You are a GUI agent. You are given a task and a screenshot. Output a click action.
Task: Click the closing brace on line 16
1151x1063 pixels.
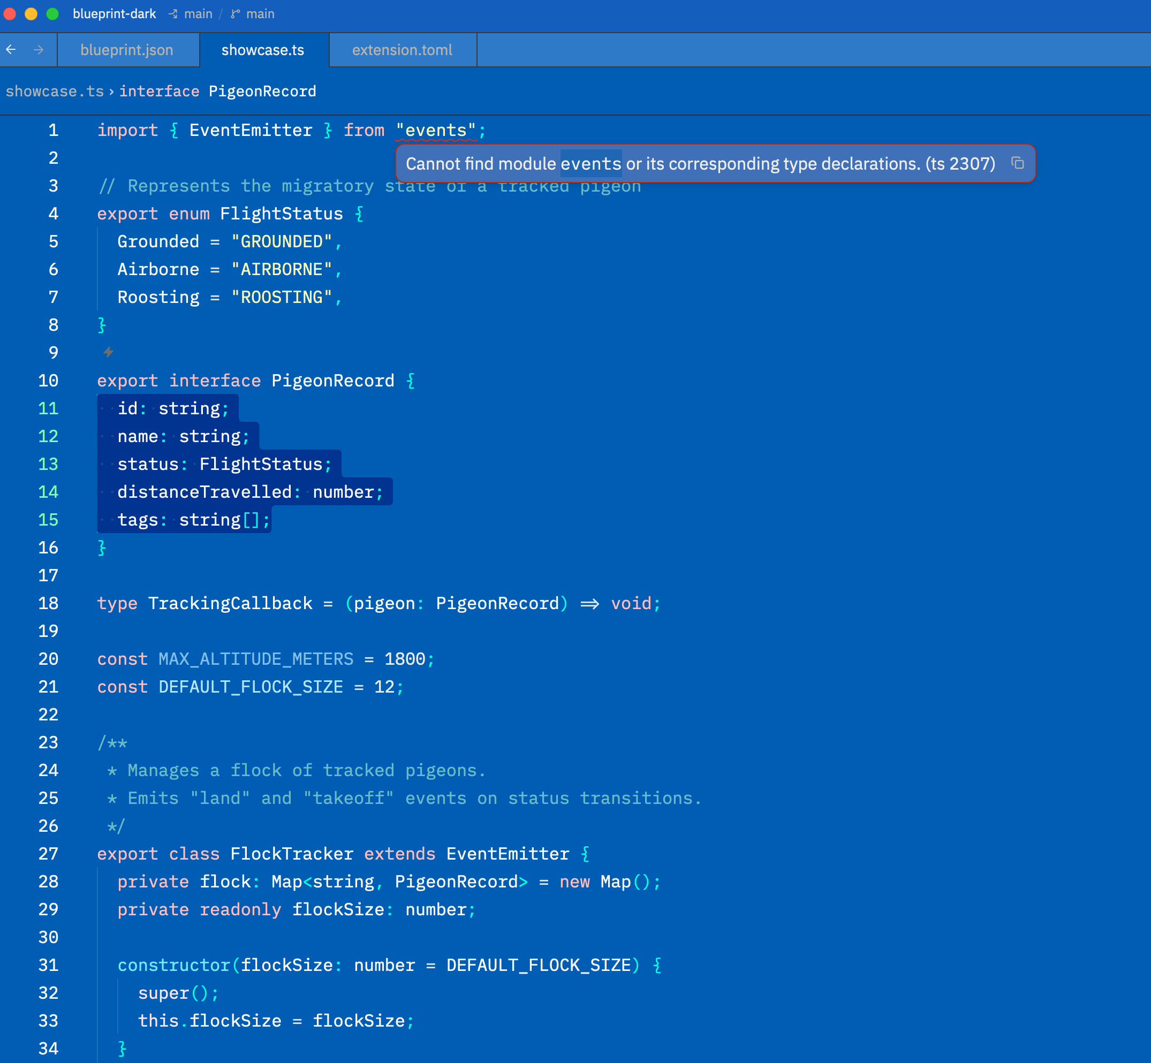[x=102, y=548]
